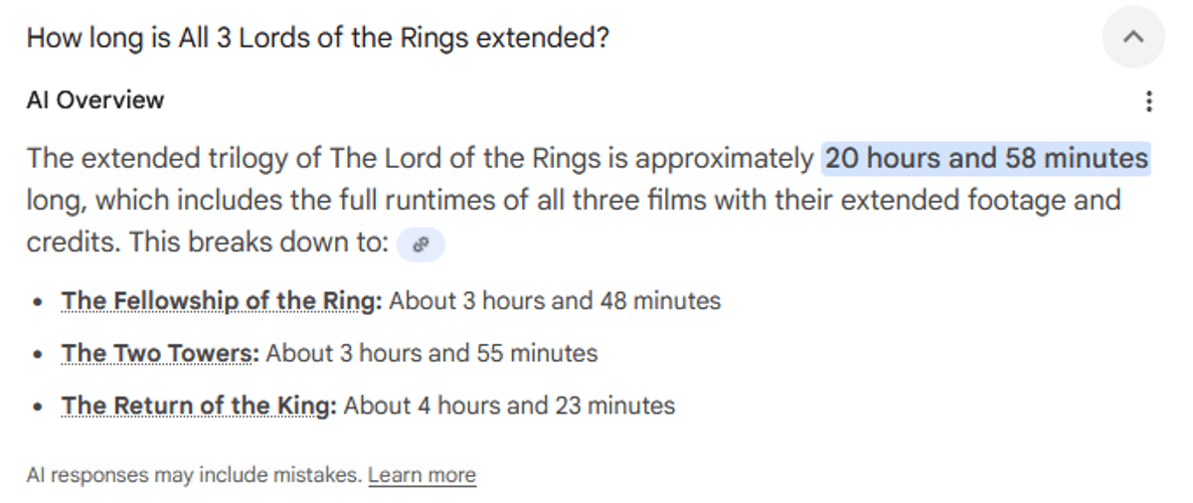Click the "AI responses may include mistakes" disclaimer

click(194, 475)
